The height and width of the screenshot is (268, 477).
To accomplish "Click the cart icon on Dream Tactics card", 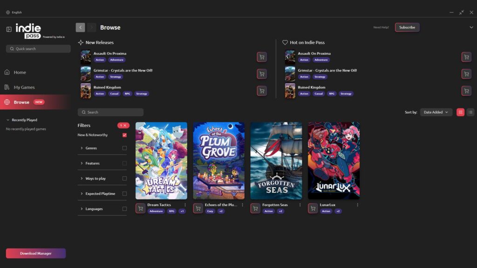I will click(140, 208).
